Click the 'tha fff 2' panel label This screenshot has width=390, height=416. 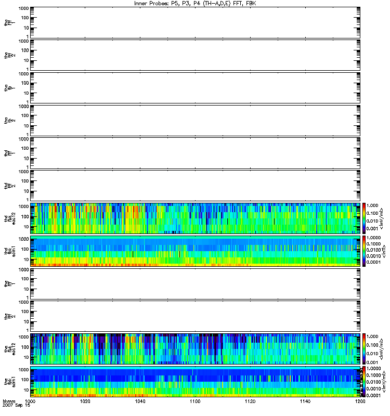(x=9, y=55)
